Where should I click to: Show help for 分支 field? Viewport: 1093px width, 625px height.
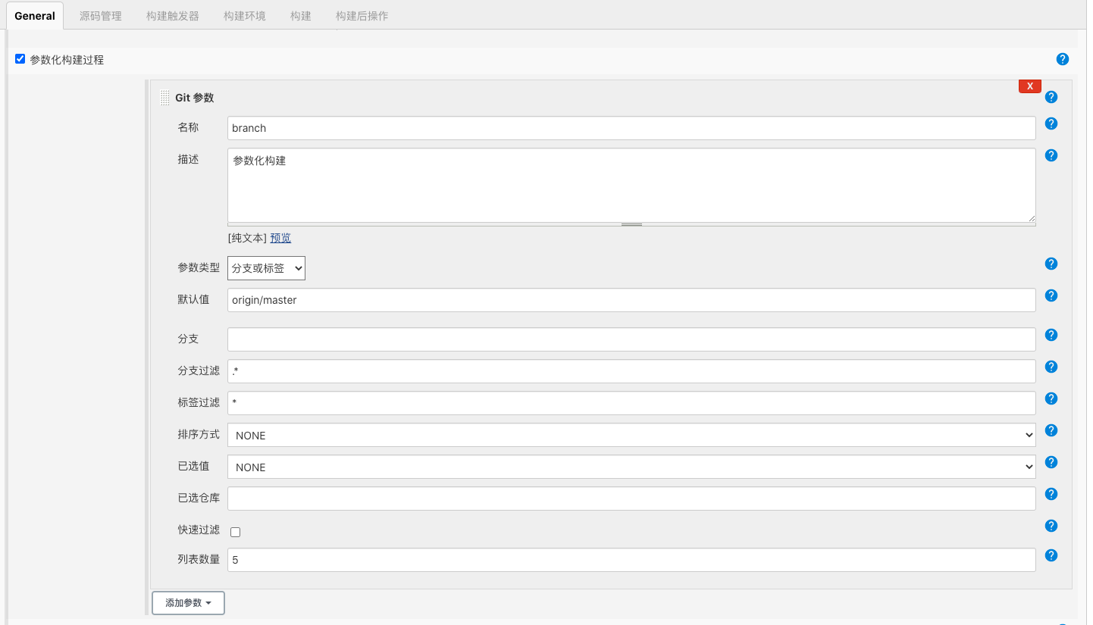[x=1051, y=335]
